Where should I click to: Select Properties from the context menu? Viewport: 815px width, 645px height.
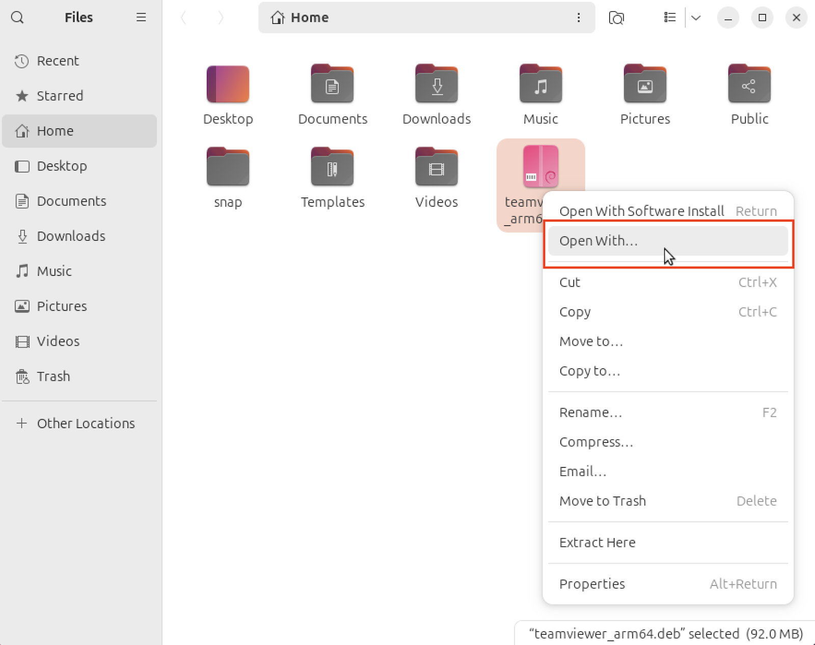click(592, 584)
